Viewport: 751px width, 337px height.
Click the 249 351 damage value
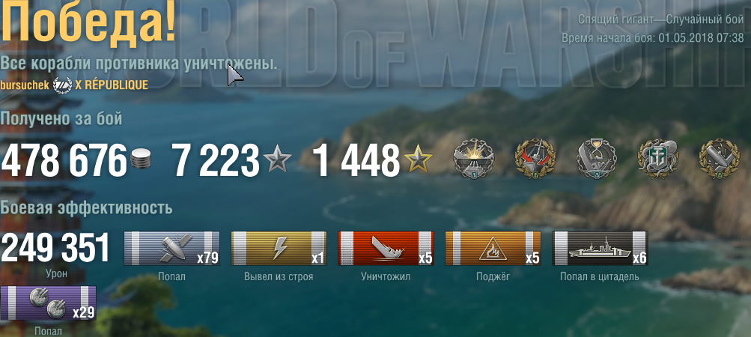tap(55, 248)
